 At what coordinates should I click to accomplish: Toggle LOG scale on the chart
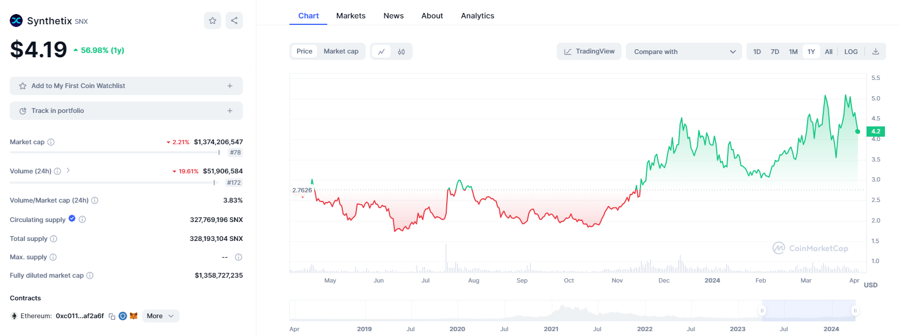851,52
